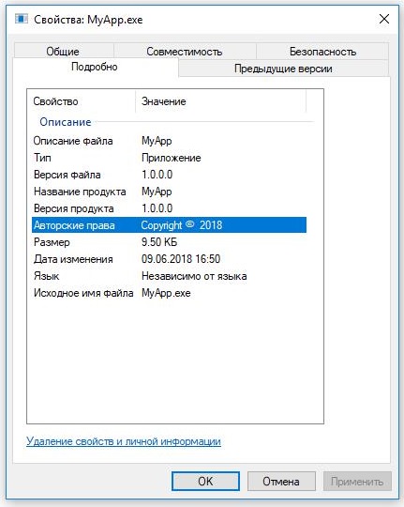Viewport: 404px width, 507px height.
Task: Close the properties dialog with X
Action: (x=384, y=19)
